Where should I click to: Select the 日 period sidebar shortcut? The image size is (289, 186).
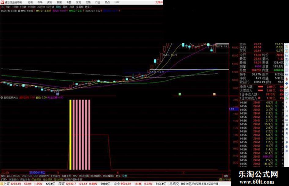(287, 125)
